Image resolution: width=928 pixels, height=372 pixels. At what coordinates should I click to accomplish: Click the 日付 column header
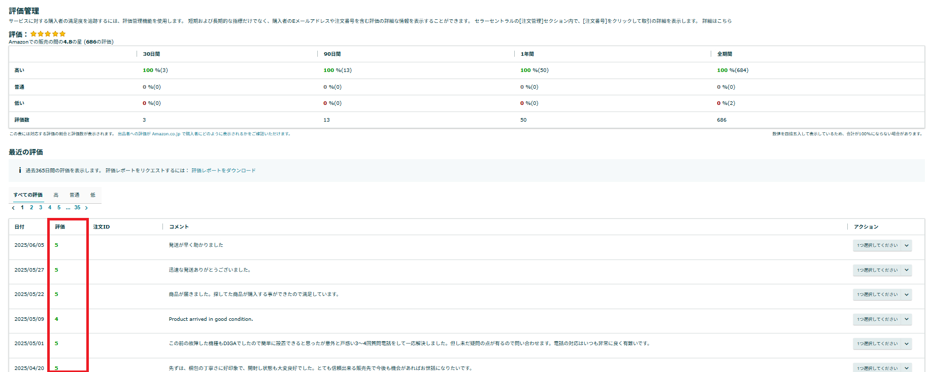point(19,227)
